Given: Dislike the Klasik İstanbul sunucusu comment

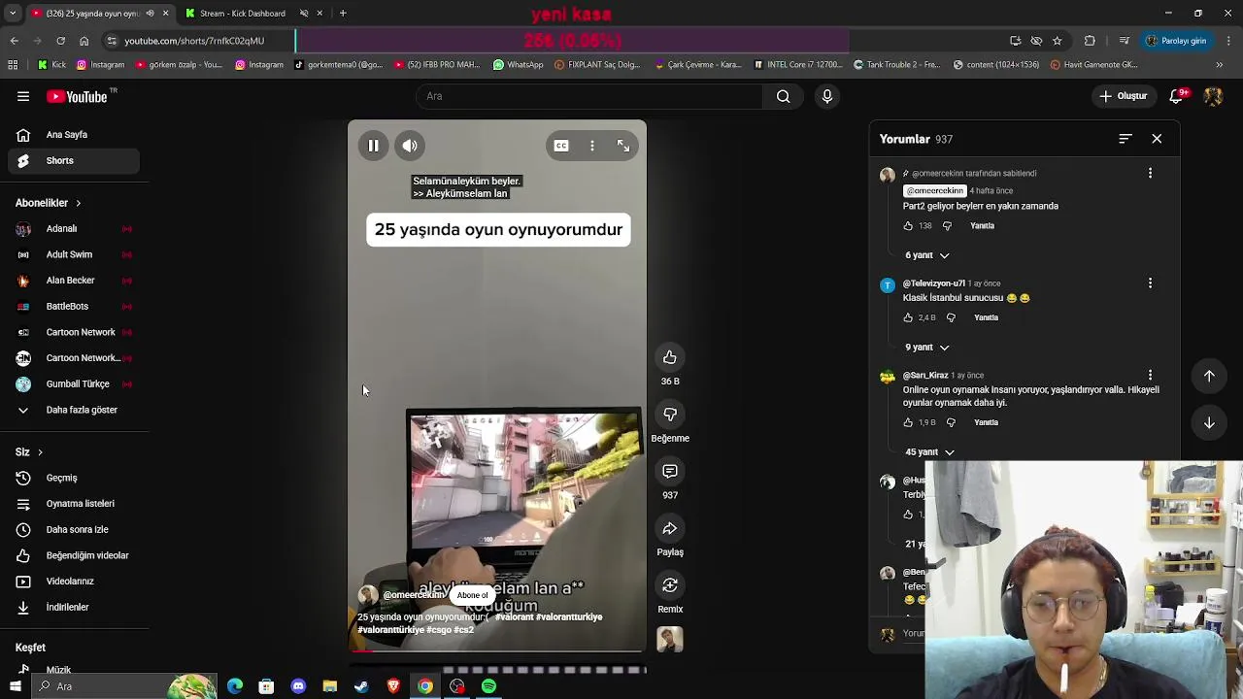Looking at the screenshot, I should (951, 317).
